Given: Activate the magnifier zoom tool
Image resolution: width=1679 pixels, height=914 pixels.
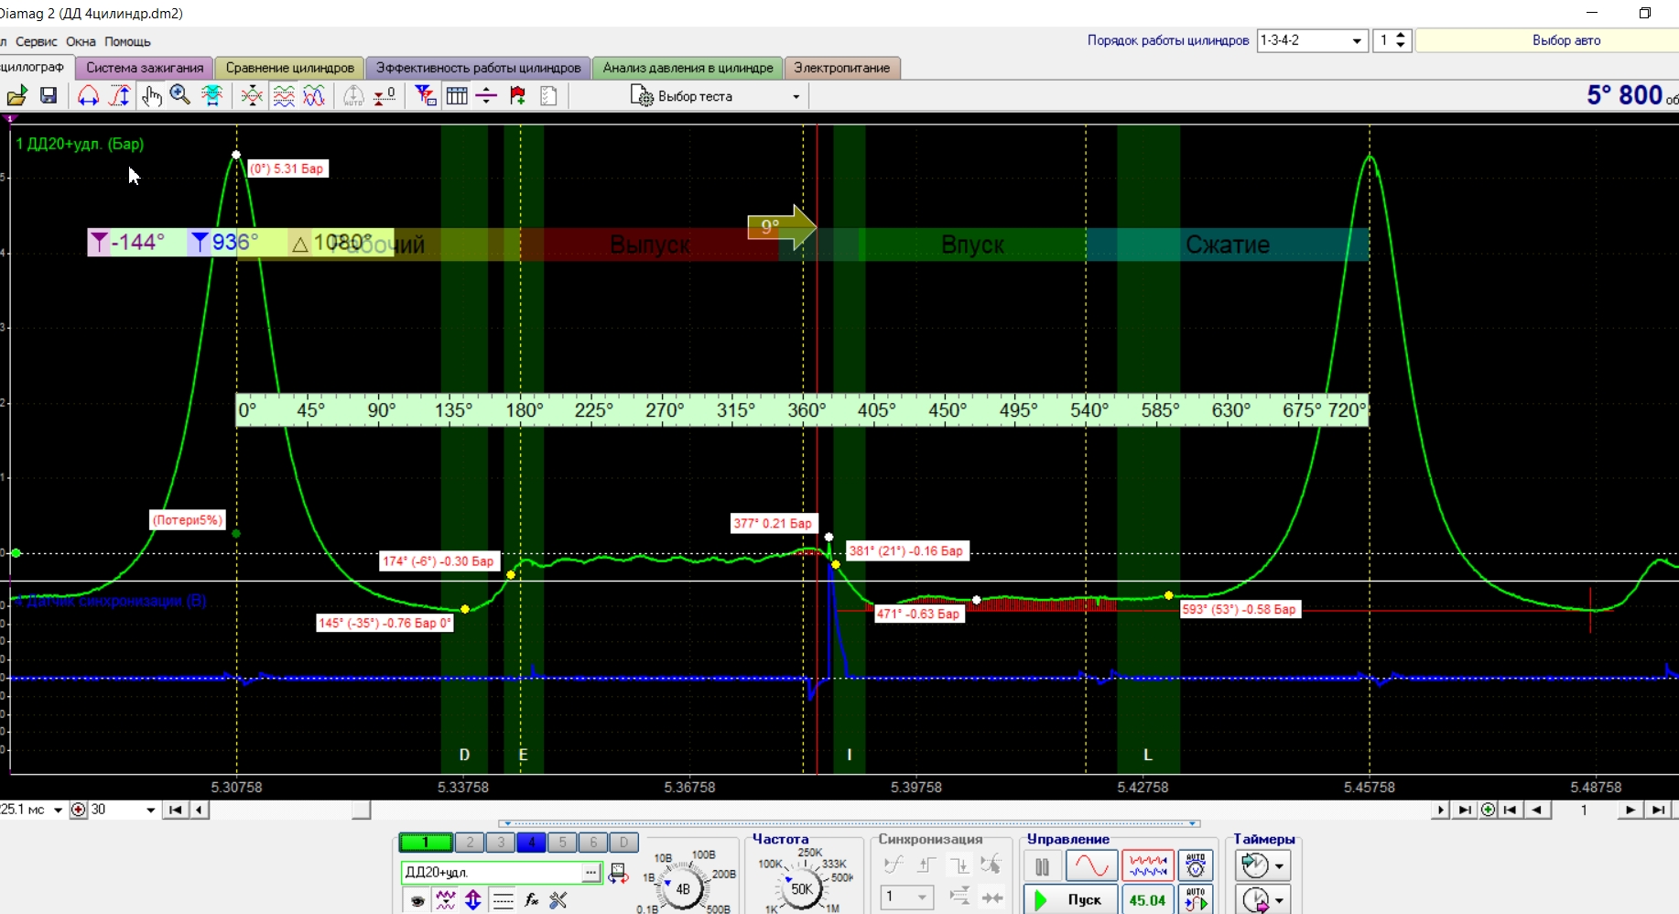Looking at the screenshot, I should (180, 96).
